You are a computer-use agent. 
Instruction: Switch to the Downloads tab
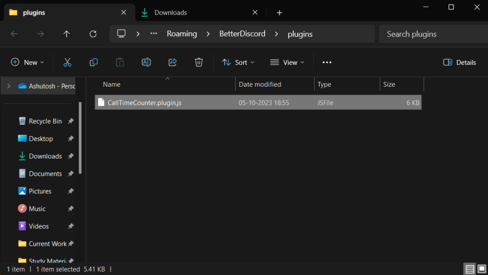click(171, 12)
